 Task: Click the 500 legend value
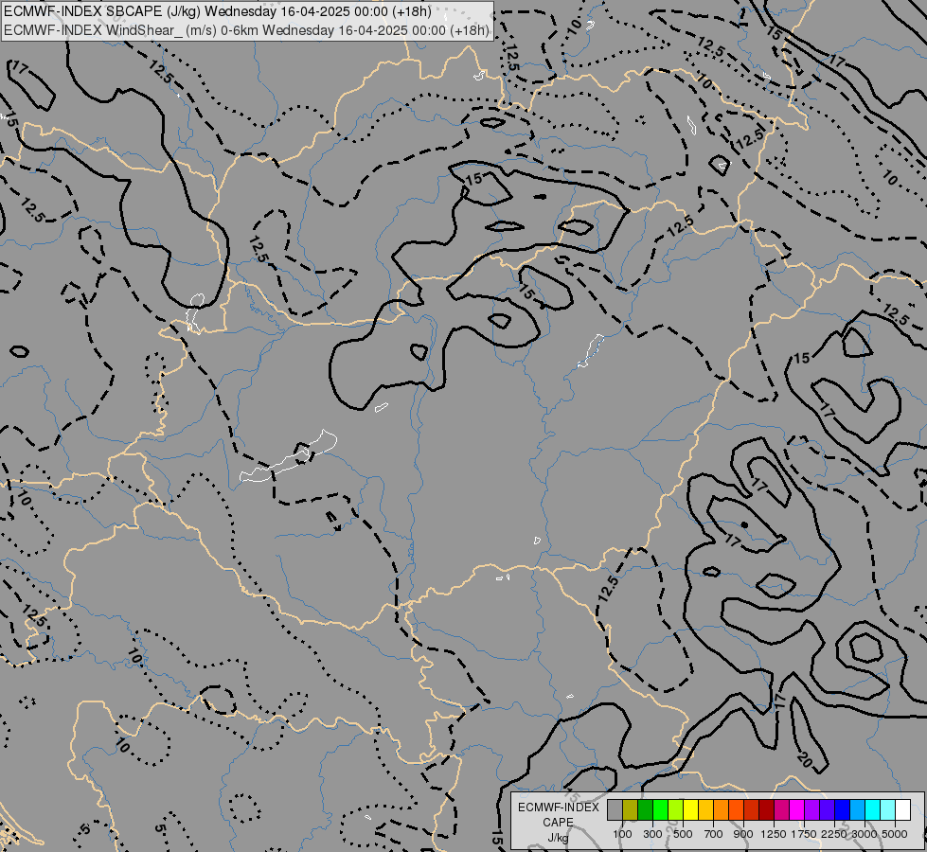(x=683, y=834)
